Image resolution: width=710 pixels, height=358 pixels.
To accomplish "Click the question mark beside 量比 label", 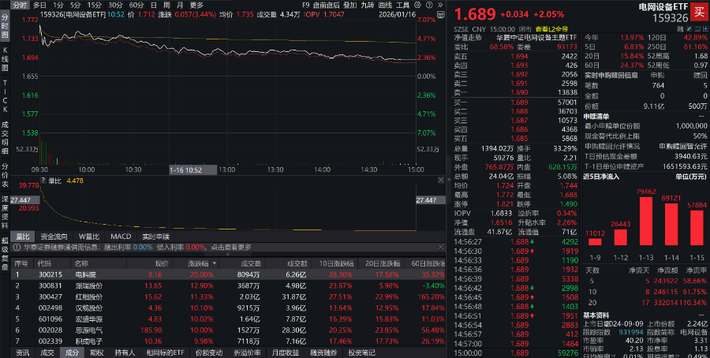I will 43,181.
